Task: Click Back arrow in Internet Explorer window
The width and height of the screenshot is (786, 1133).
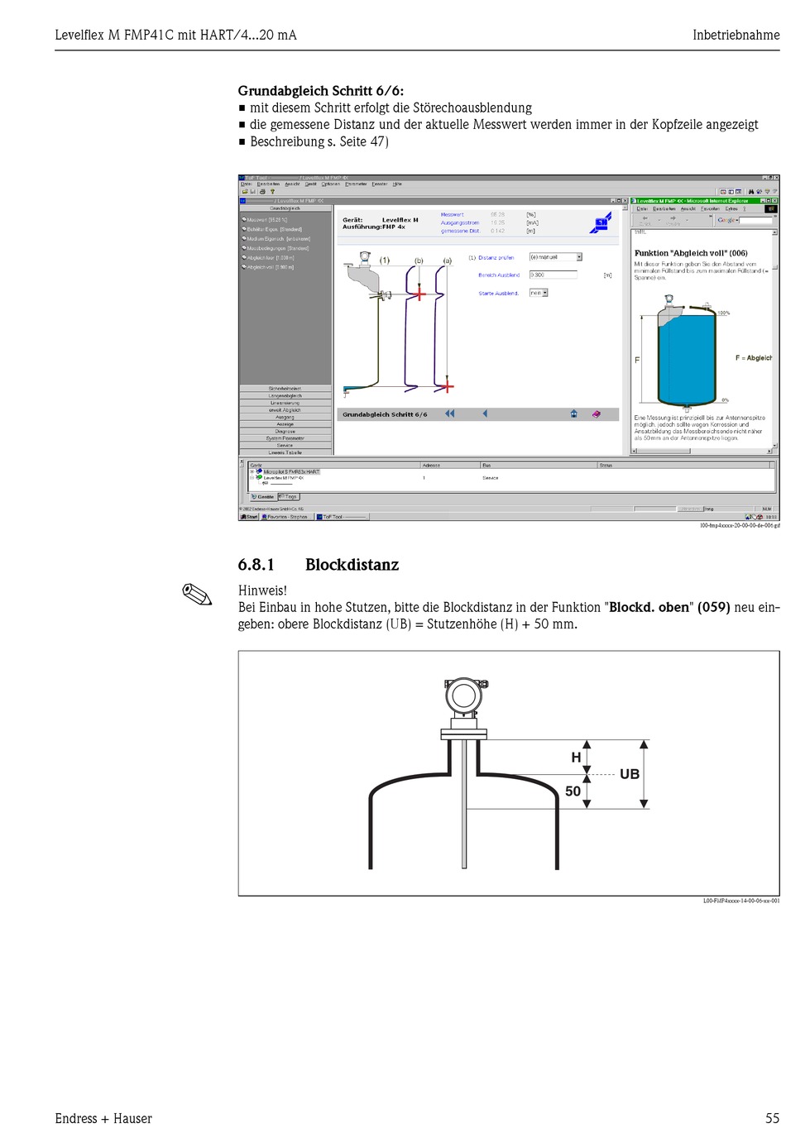Action: [x=646, y=219]
